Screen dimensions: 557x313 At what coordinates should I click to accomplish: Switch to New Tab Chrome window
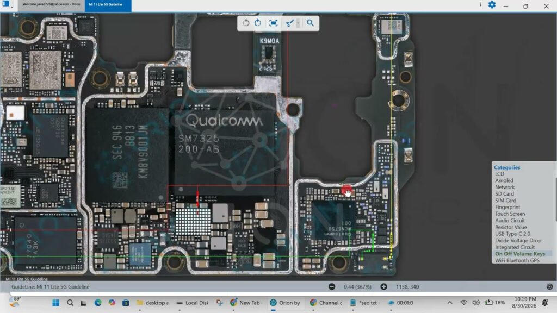point(245,303)
